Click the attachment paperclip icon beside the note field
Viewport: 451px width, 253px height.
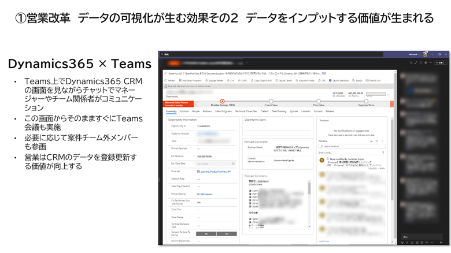click(x=383, y=152)
